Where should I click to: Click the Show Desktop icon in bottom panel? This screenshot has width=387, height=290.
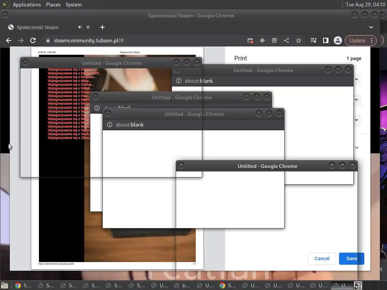[5, 285]
